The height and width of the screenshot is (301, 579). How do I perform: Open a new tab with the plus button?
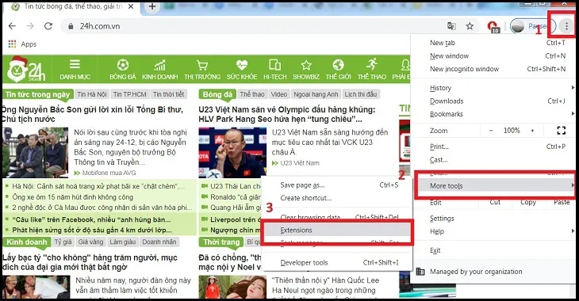[152, 6]
